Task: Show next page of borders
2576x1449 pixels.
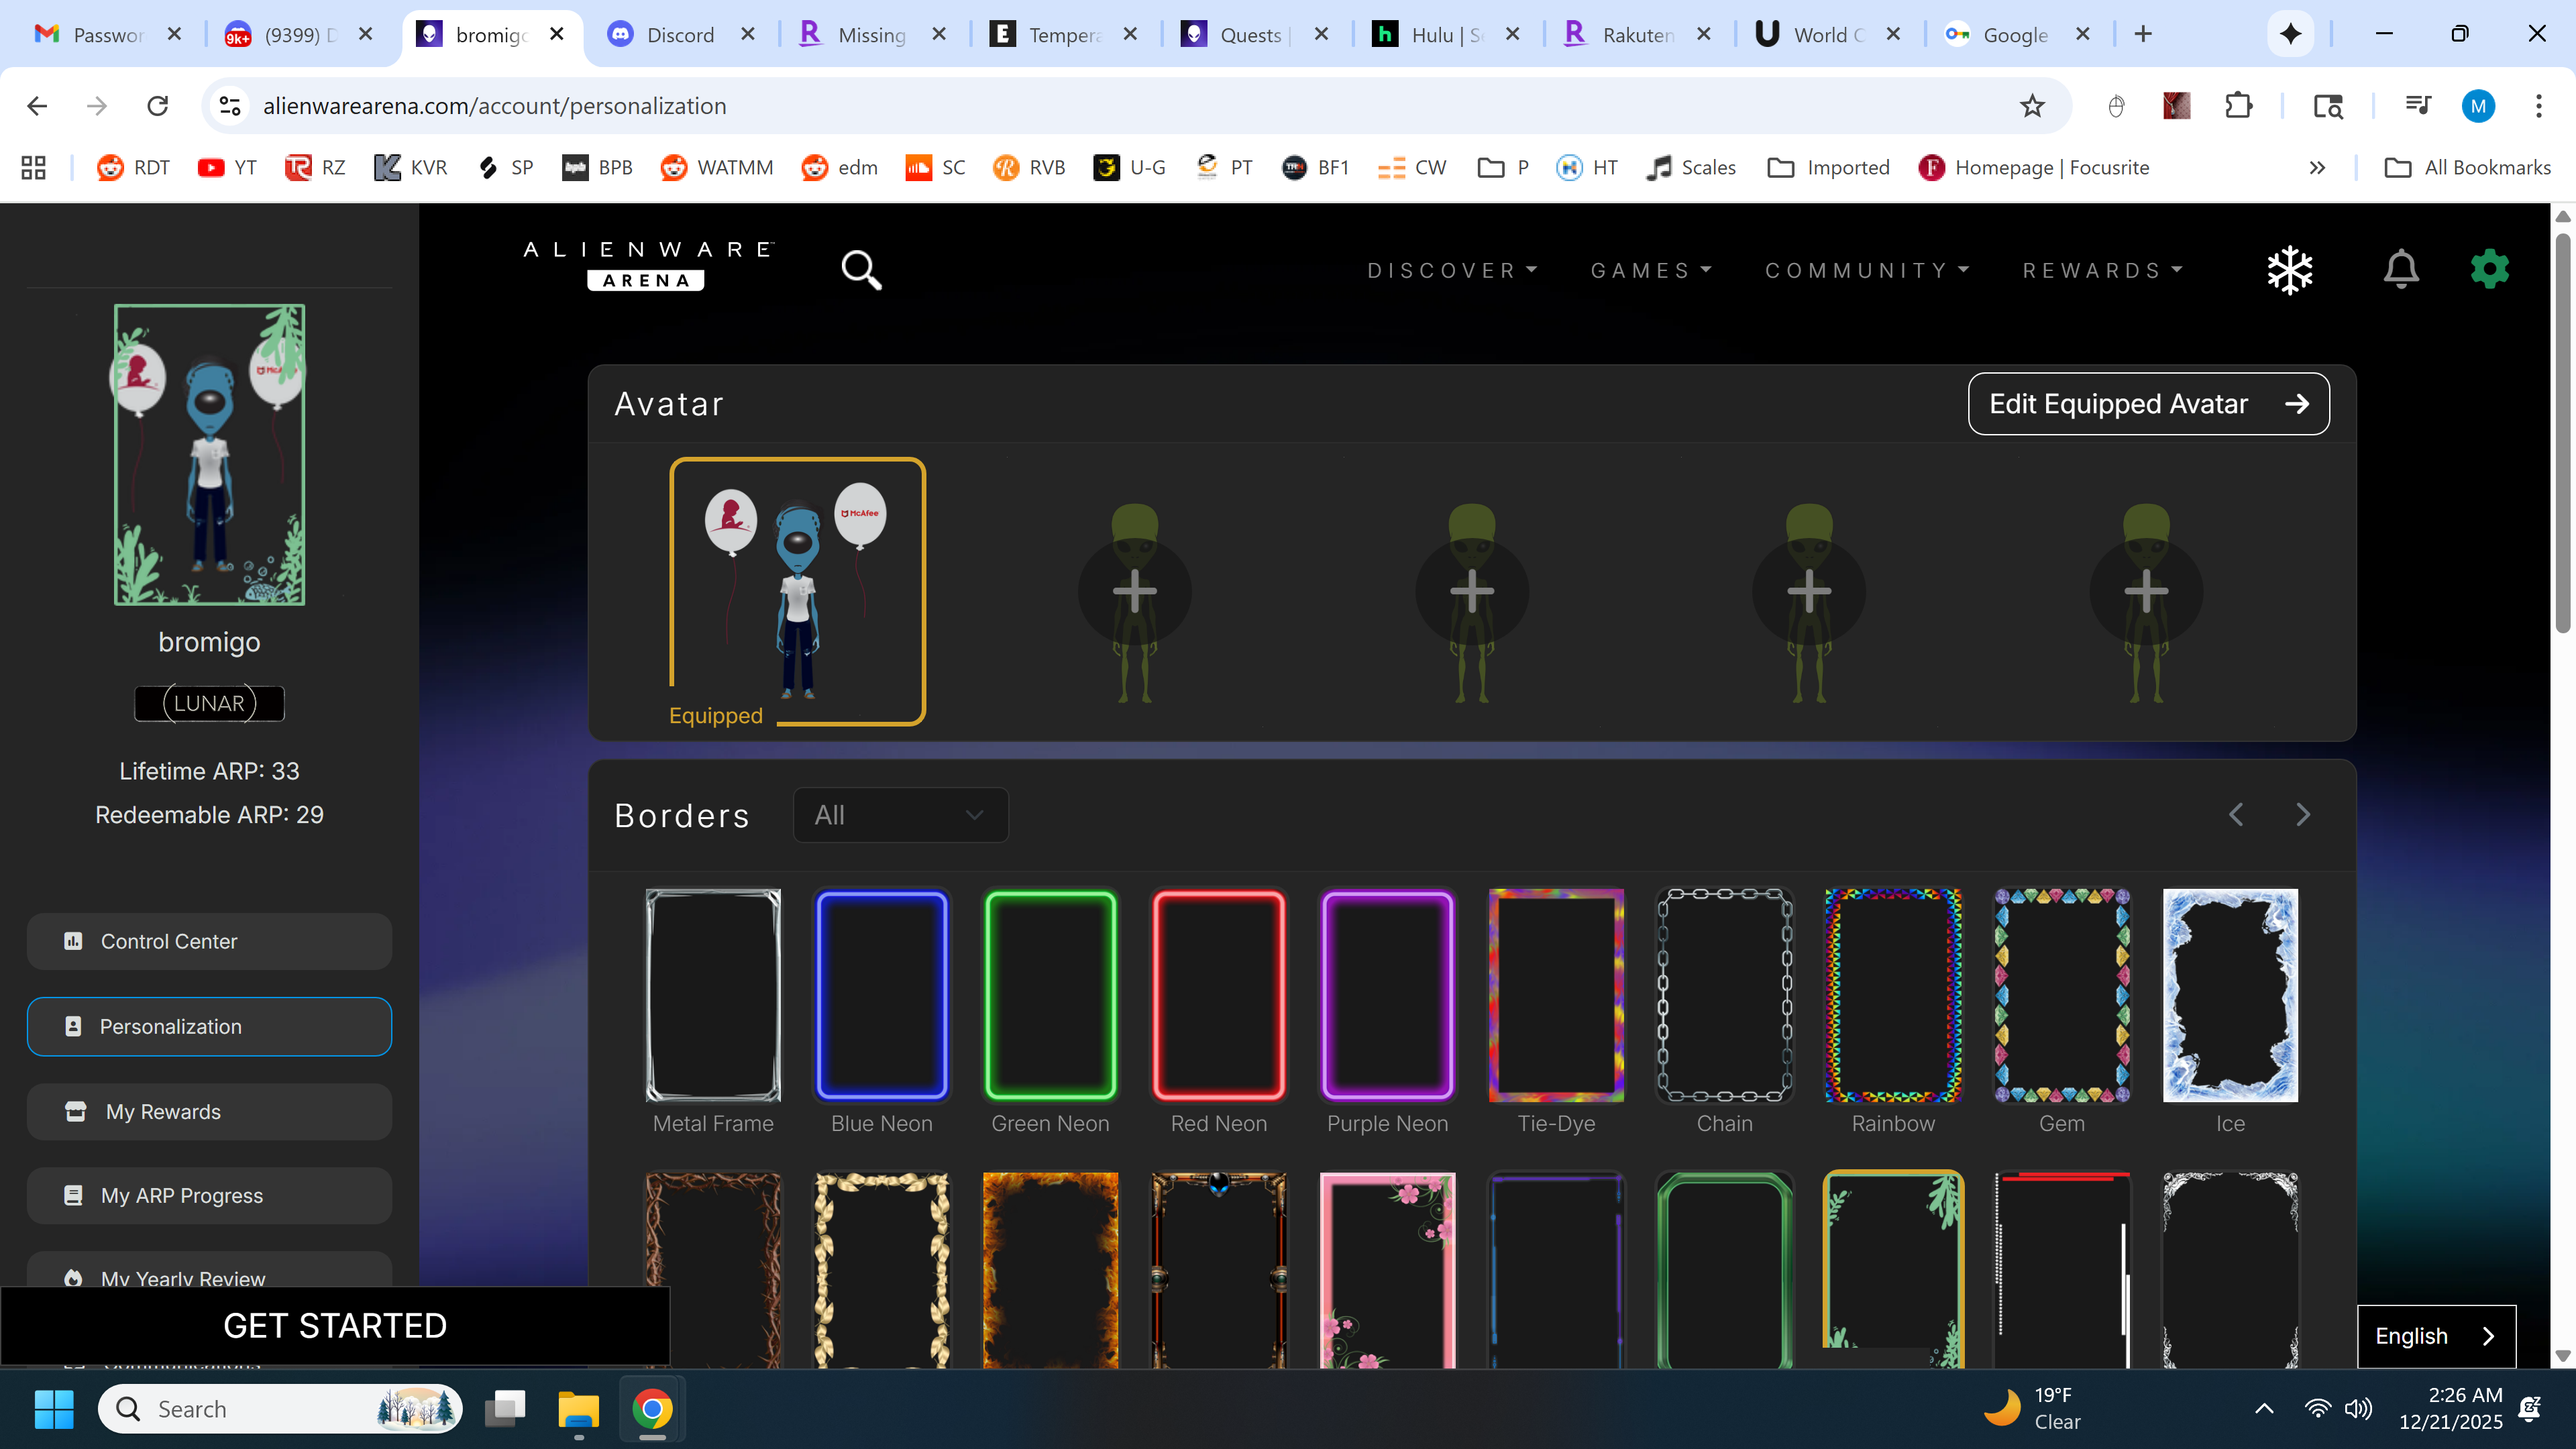Action: click(x=2303, y=815)
